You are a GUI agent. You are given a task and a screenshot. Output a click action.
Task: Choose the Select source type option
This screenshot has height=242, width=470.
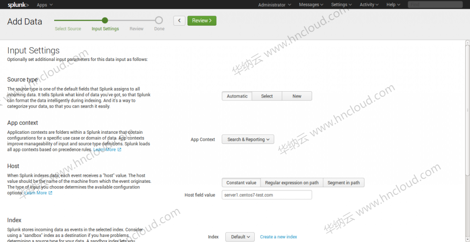click(267, 96)
